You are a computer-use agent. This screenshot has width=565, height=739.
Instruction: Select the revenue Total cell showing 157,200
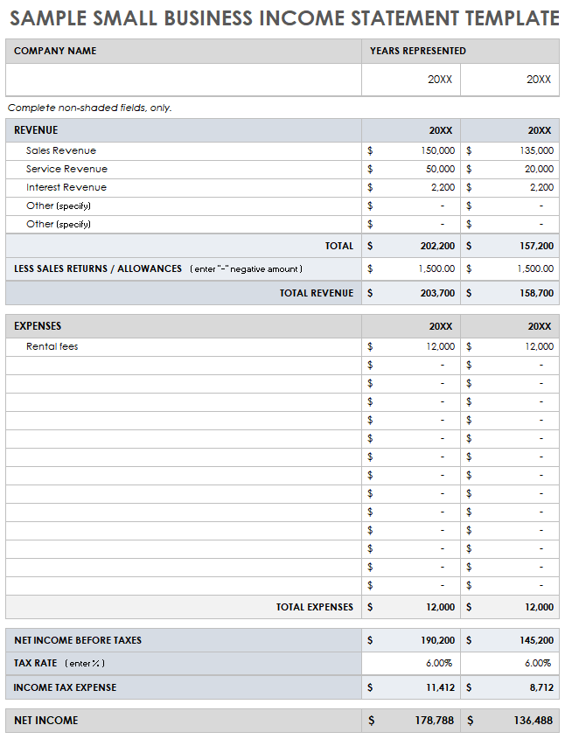click(536, 247)
